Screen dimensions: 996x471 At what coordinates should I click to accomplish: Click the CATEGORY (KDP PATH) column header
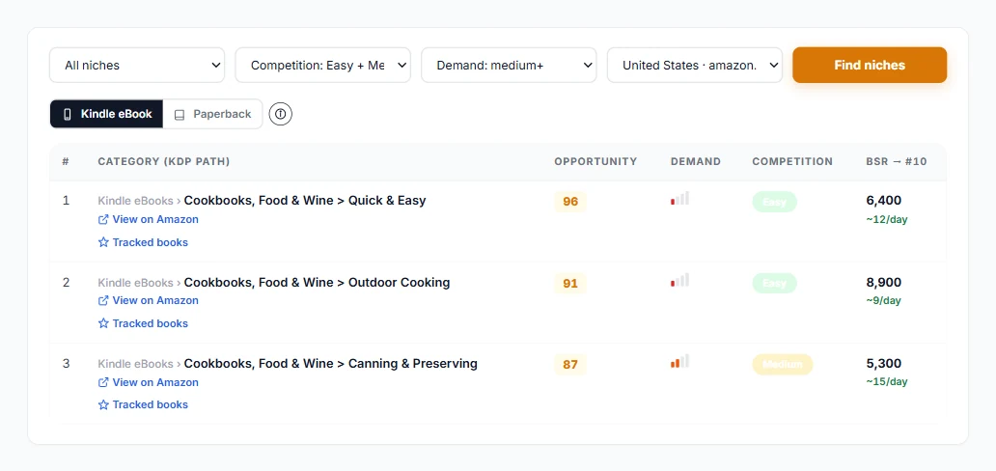[x=164, y=161]
